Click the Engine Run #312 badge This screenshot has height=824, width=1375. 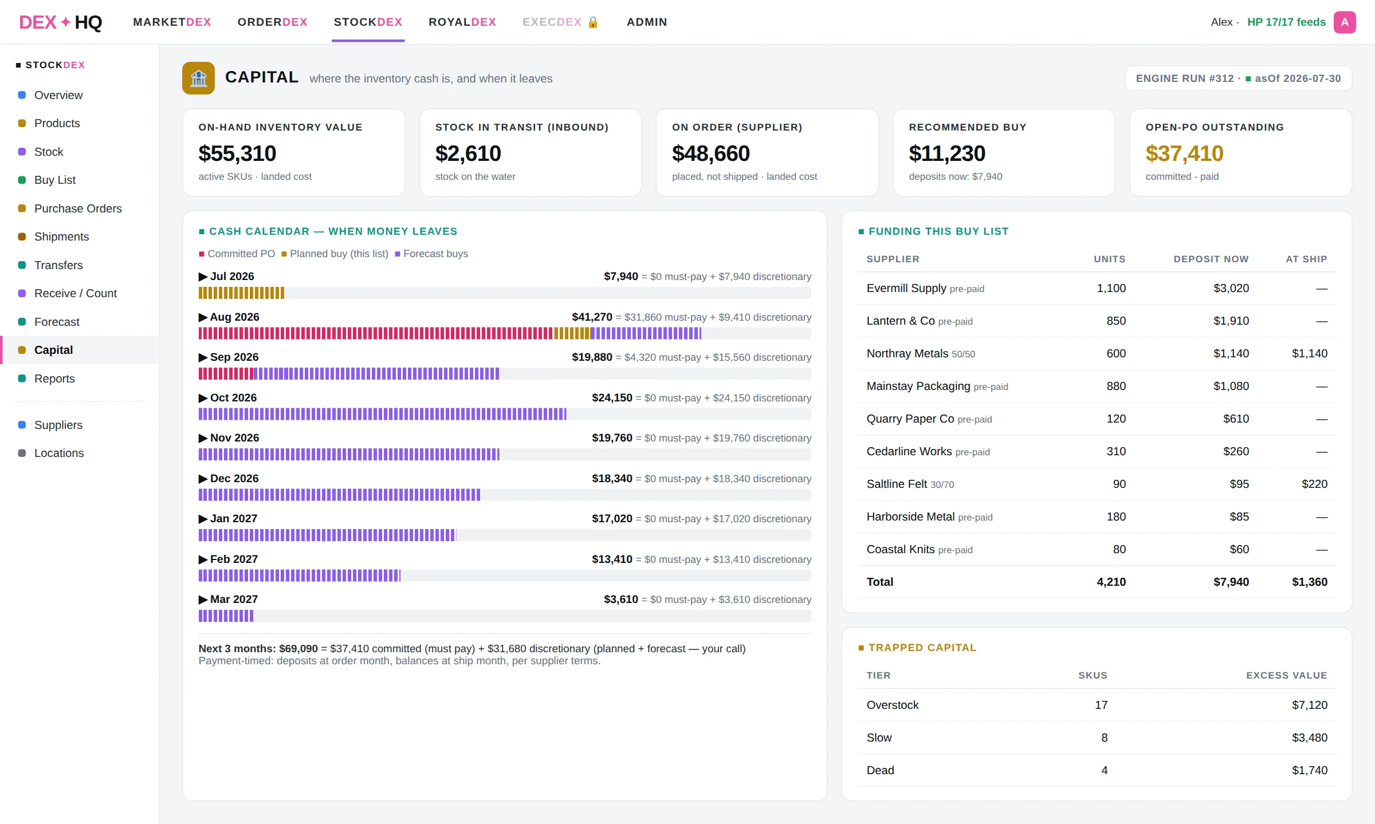(x=1239, y=78)
